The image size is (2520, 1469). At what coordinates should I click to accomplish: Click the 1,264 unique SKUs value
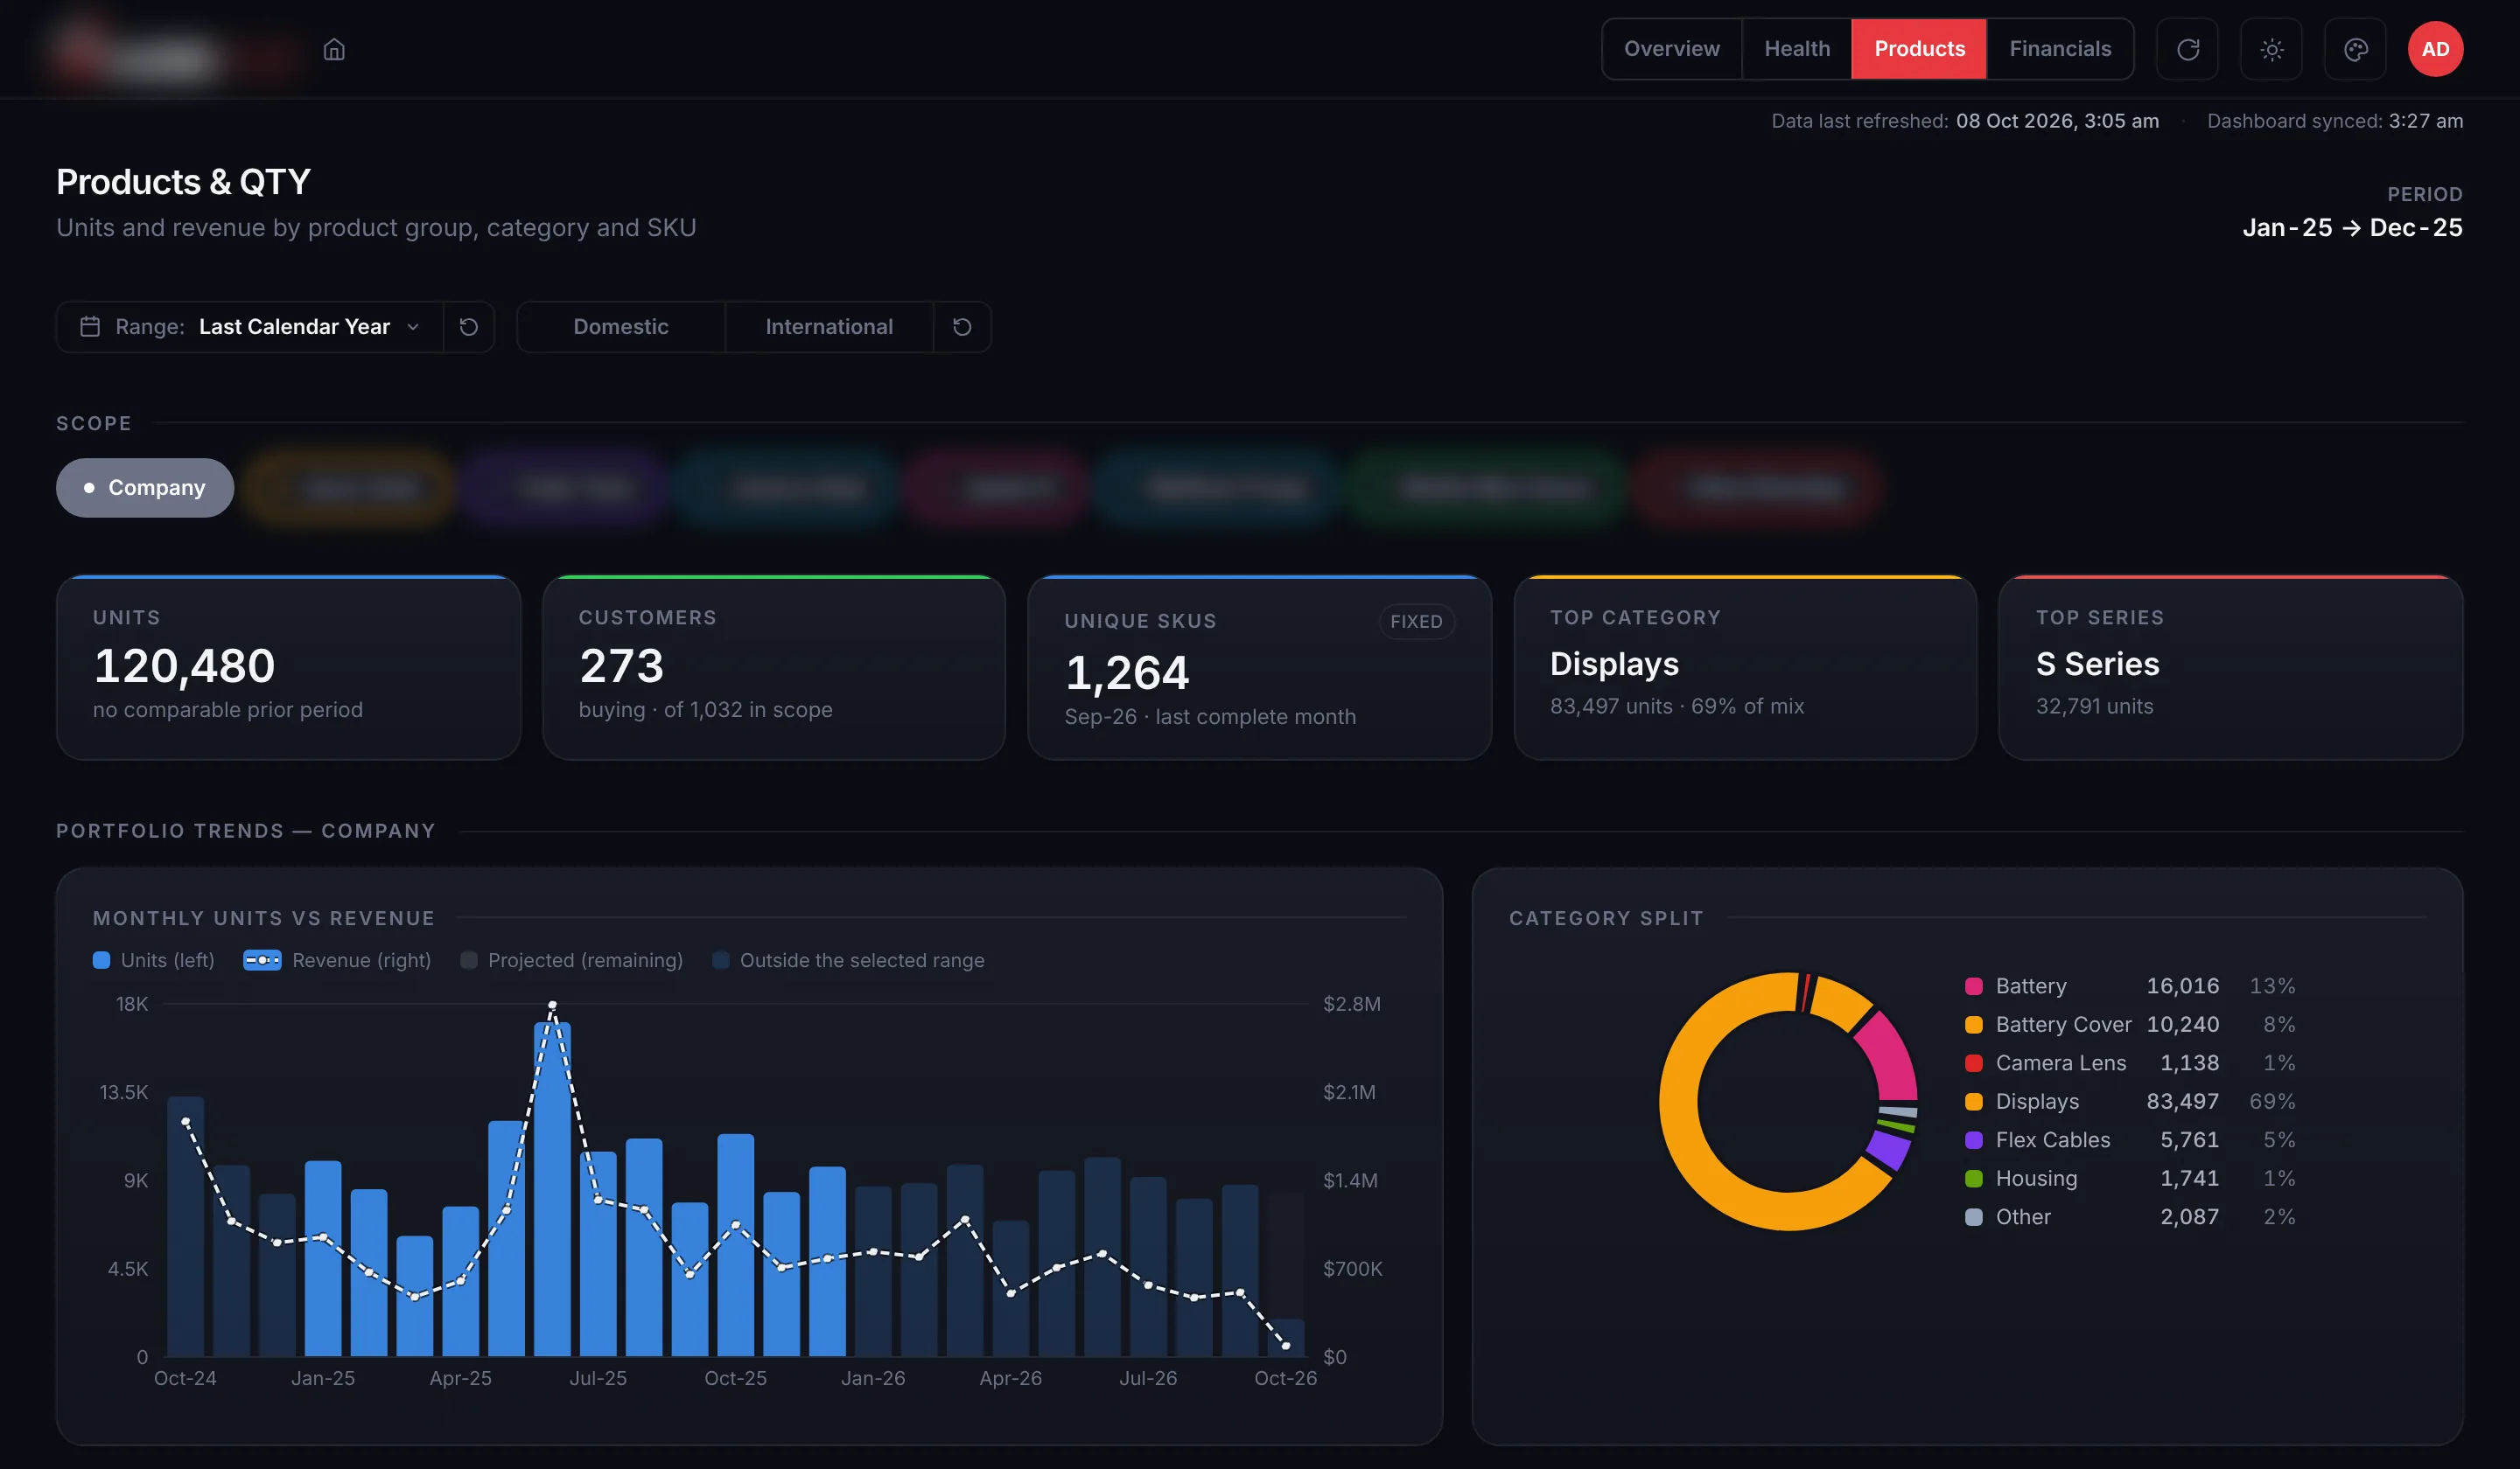pyautogui.click(x=1127, y=672)
